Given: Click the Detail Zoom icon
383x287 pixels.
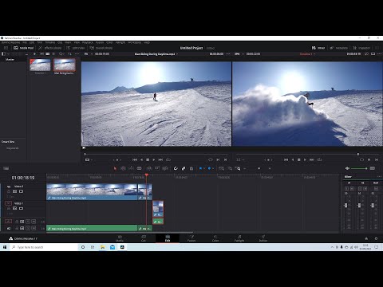Looking at the screenshot, I should pos(230,168).
